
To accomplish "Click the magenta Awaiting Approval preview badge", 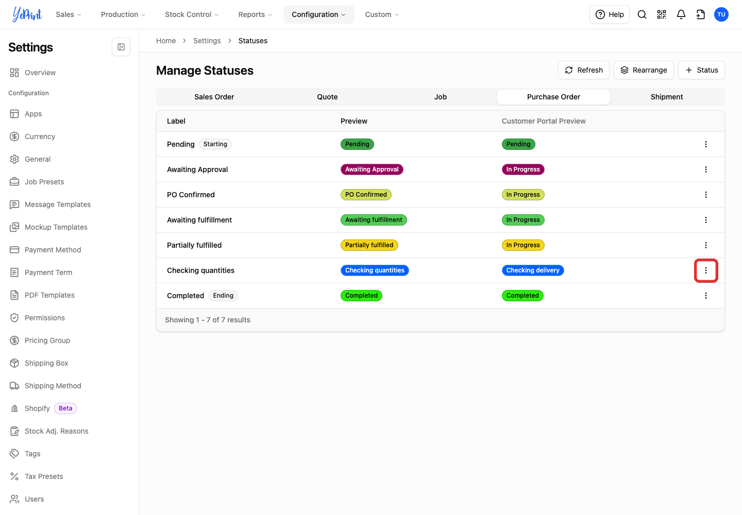I will [x=372, y=169].
